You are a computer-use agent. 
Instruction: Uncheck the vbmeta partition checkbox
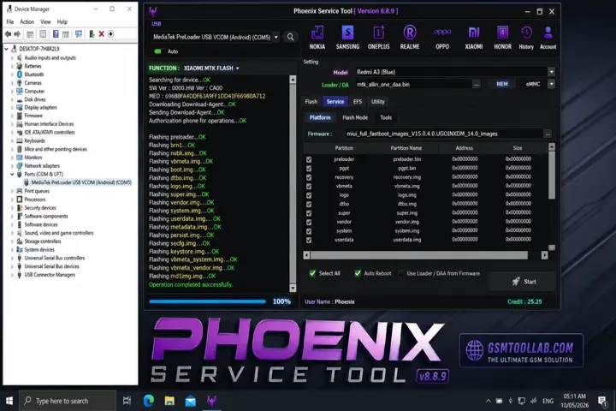[x=309, y=187]
